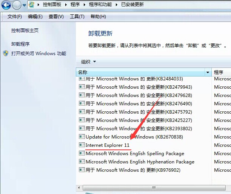Click the grayed Forward navigation button

tap(17, 5)
